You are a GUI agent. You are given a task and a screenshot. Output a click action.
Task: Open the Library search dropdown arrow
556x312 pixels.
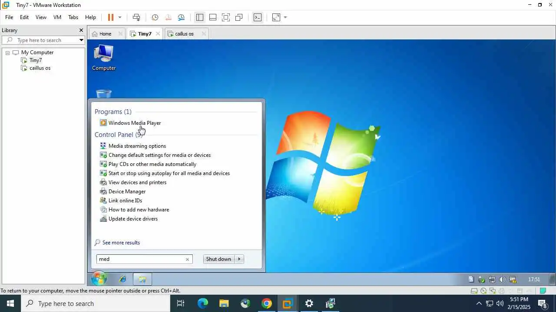[81, 40]
